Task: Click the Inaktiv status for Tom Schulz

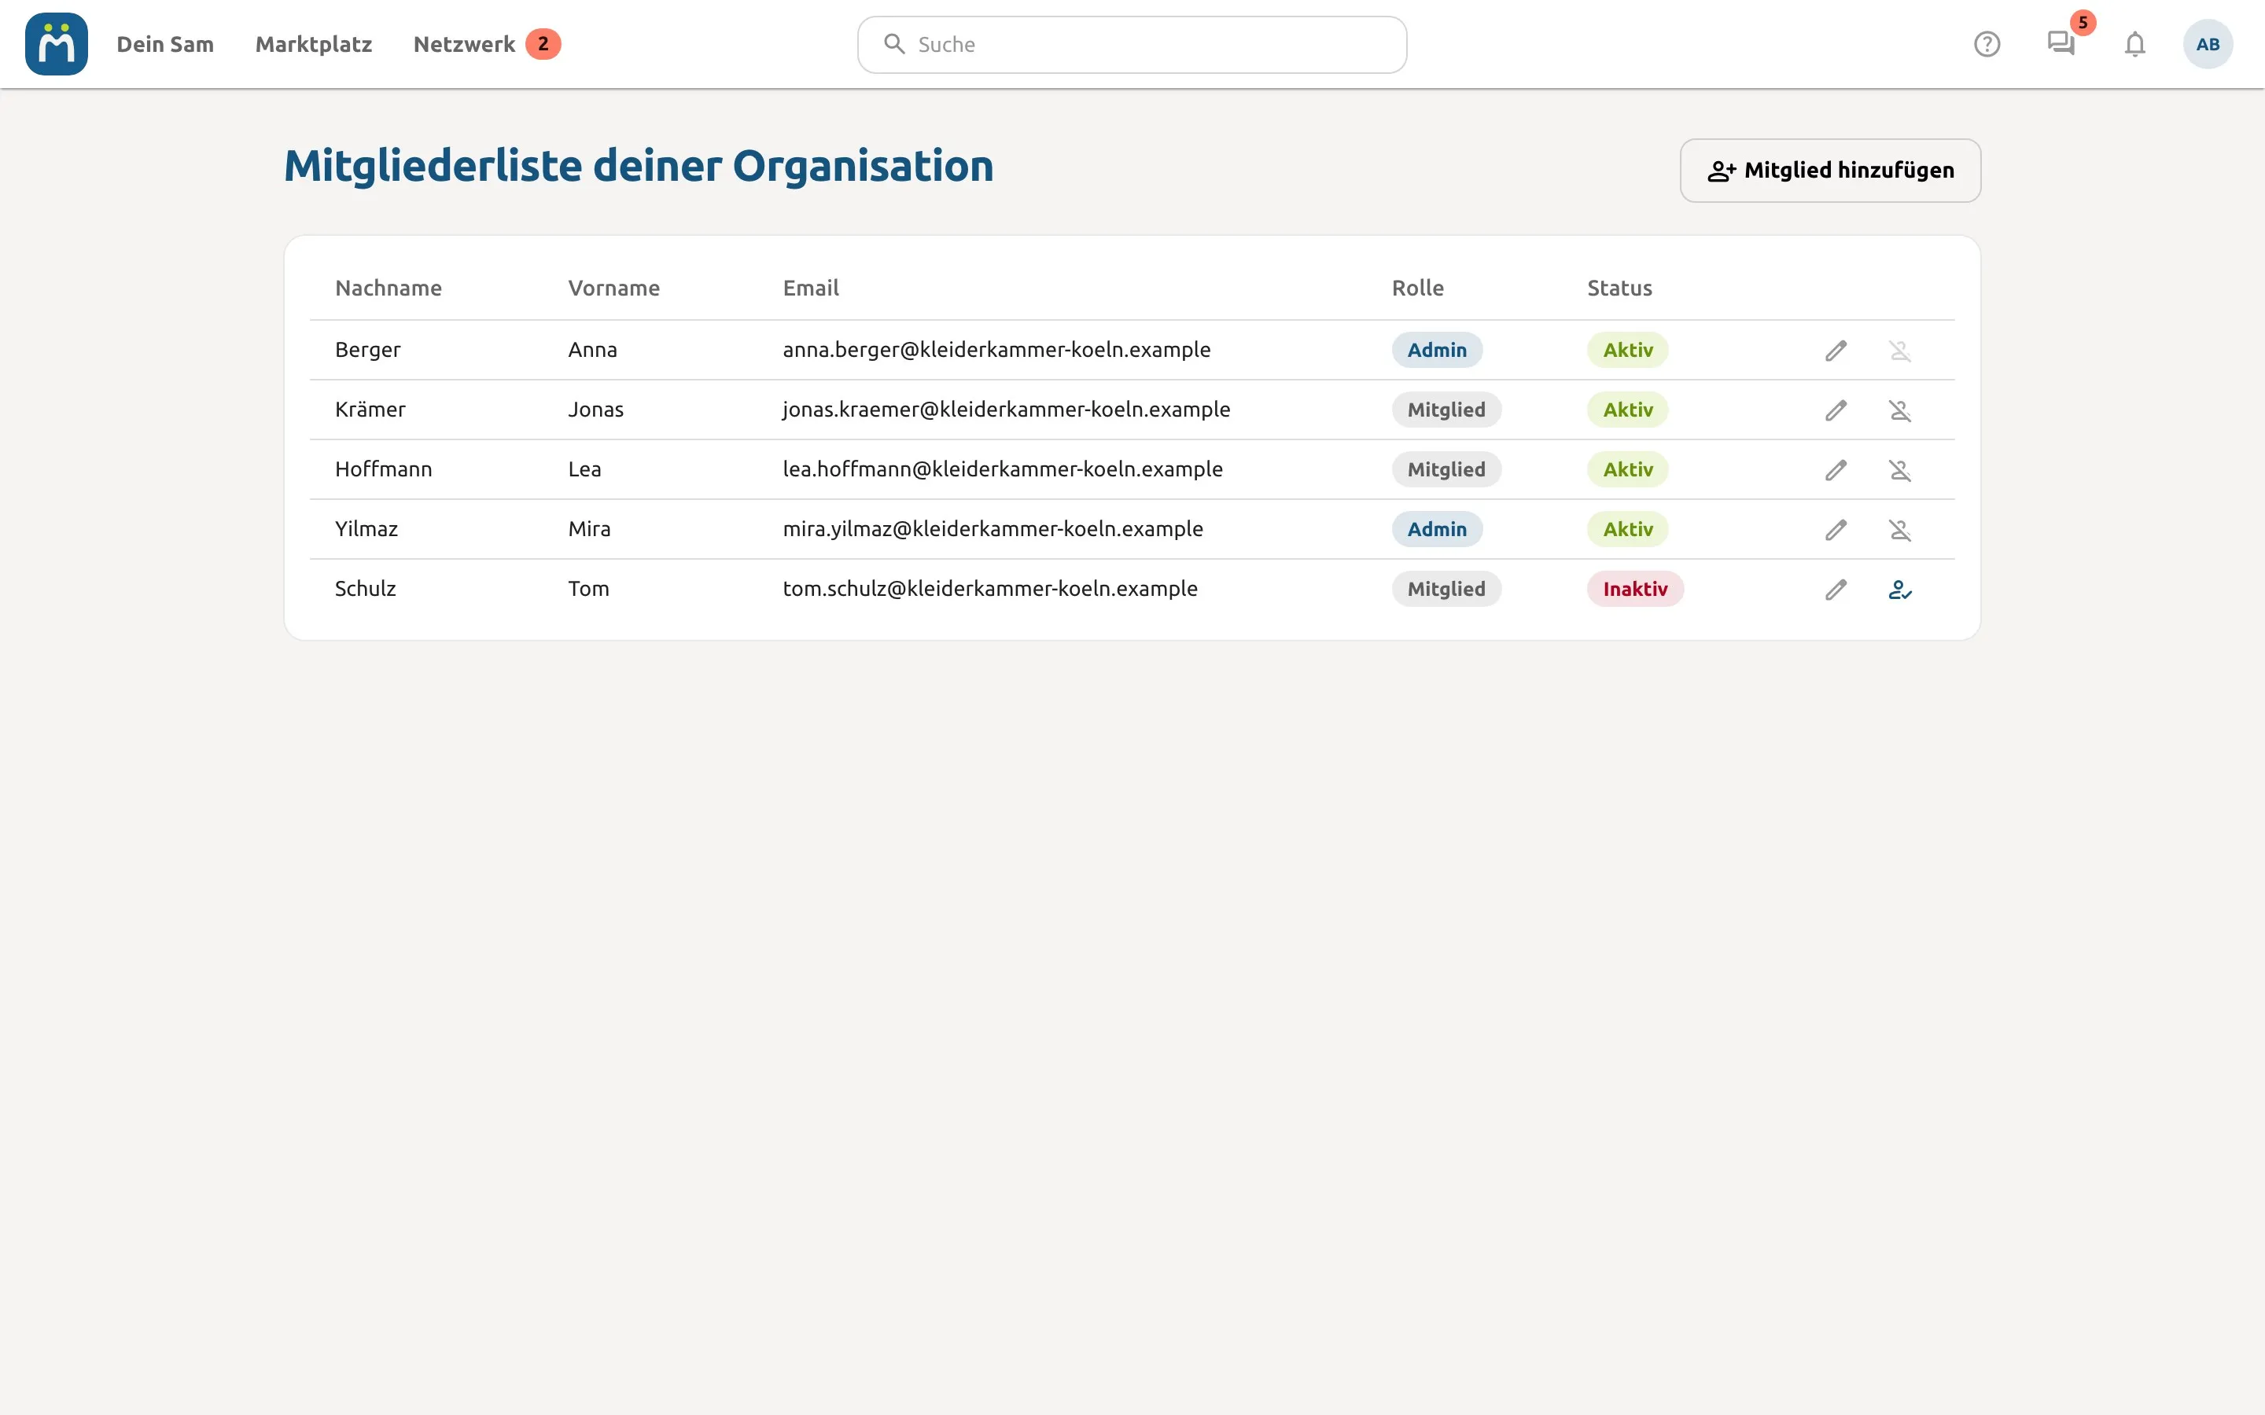Action: [1635, 590]
